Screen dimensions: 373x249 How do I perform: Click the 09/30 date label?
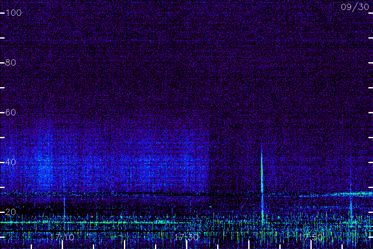(x=355, y=7)
